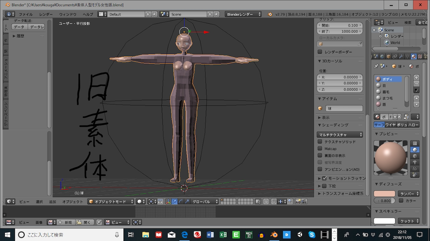This screenshot has width=430, height=241.
Task: Pin the image in the image editor
Action: pos(99,222)
